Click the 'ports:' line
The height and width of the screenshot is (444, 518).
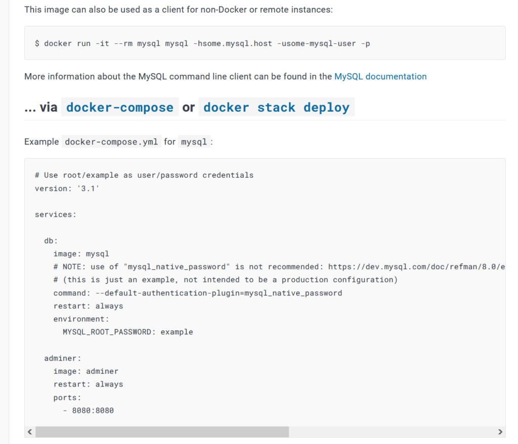pyautogui.click(x=67, y=398)
